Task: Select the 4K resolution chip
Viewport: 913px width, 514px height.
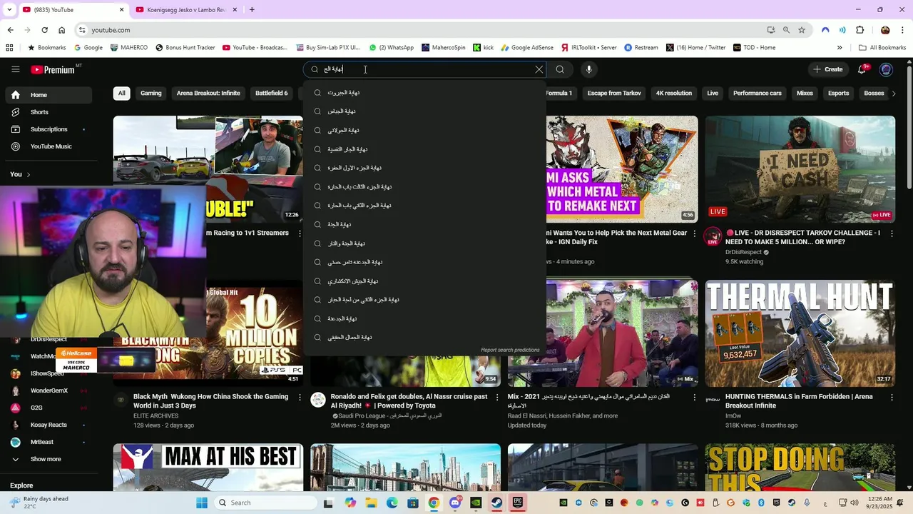Action: coord(673,93)
